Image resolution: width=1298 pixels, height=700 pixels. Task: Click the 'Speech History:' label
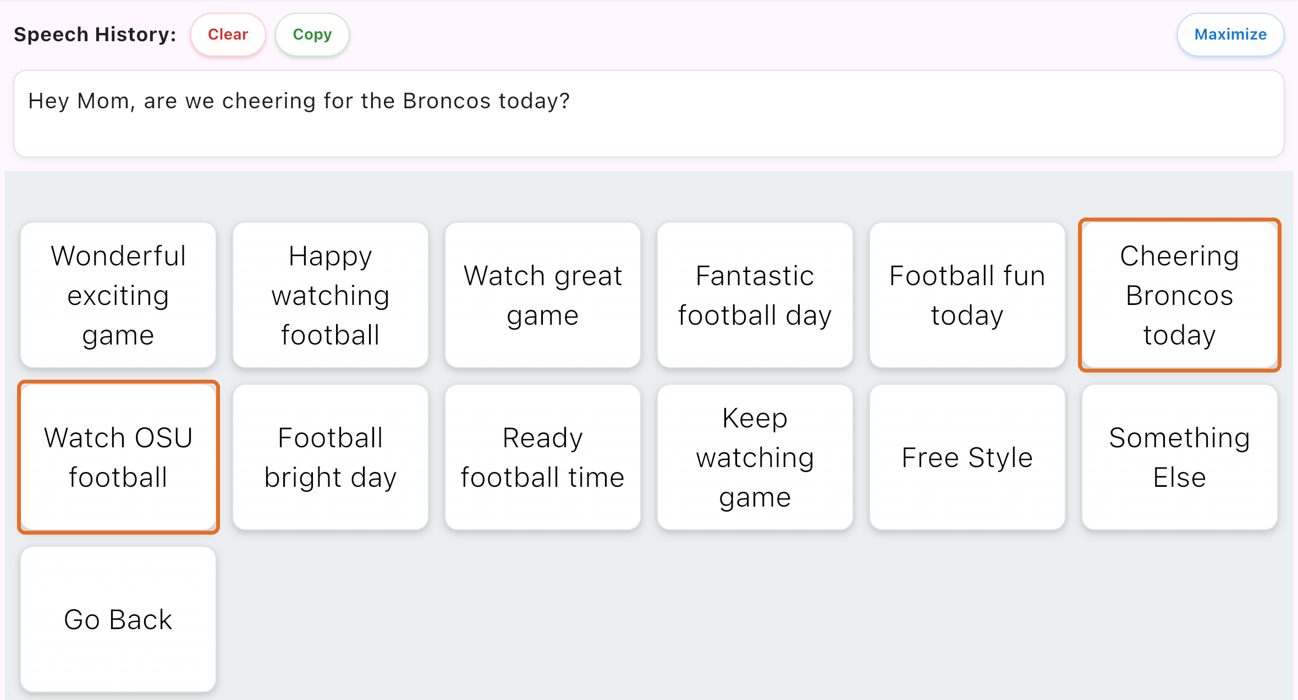click(95, 35)
